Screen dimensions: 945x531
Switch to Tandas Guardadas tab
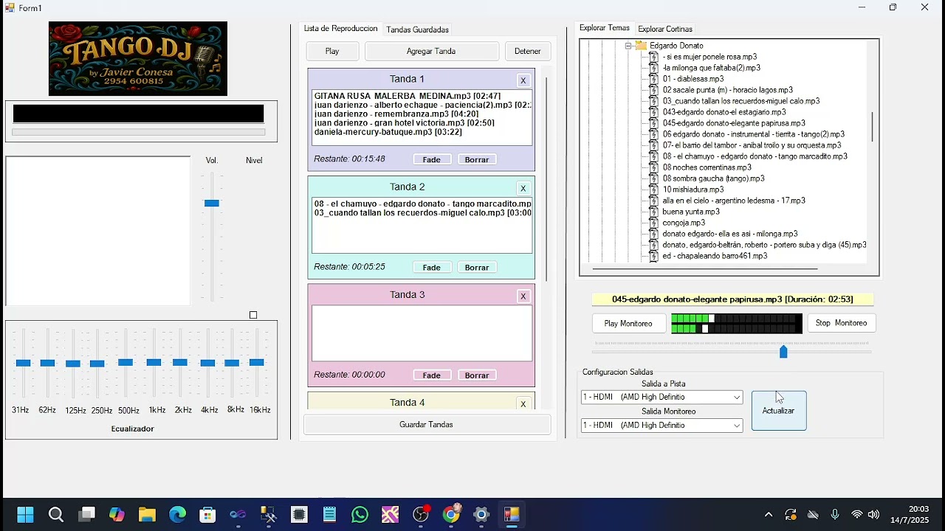coord(417,29)
